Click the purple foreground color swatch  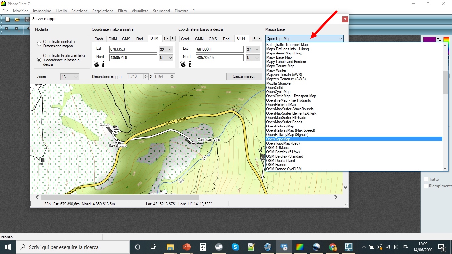click(x=429, y=40)
